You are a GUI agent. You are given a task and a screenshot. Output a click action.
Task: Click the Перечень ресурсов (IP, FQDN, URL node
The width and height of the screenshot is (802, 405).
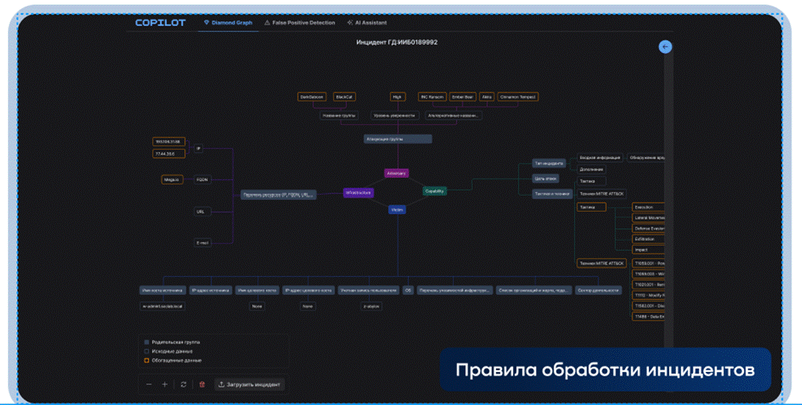[x=278, y=195]
